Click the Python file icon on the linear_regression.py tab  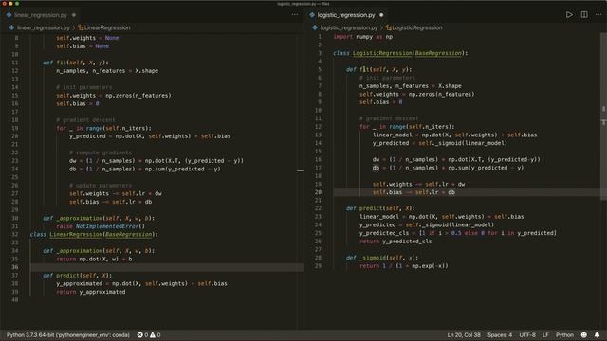9,15
